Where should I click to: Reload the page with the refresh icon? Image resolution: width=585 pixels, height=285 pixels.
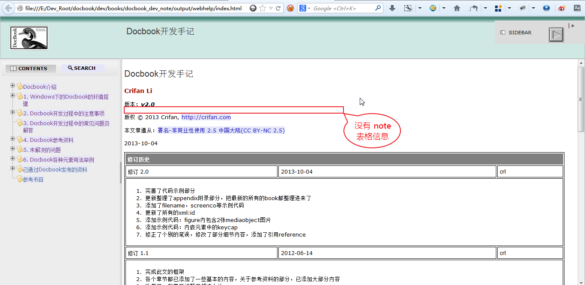(278, 8)
